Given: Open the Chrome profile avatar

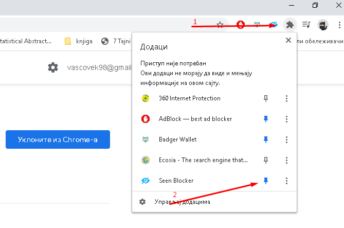Looking at the screenshot, I should (x=323, y=25).
